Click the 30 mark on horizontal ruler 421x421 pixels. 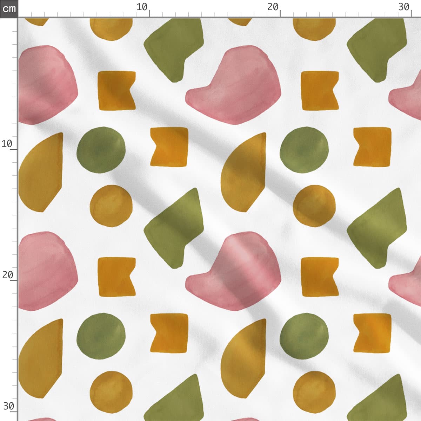(x=404, y=7)
